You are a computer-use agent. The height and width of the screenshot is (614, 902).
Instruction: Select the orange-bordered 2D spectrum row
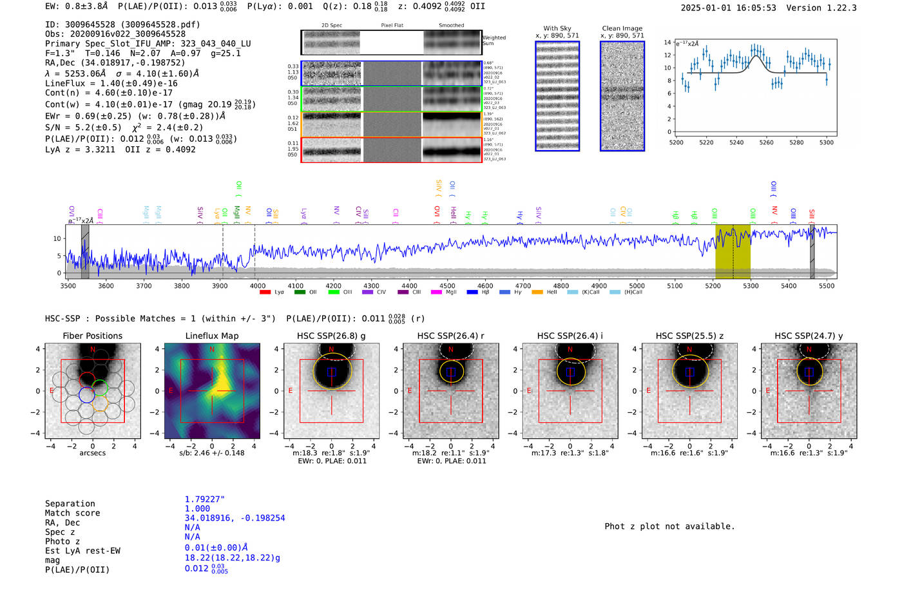[x=392, y=124]
